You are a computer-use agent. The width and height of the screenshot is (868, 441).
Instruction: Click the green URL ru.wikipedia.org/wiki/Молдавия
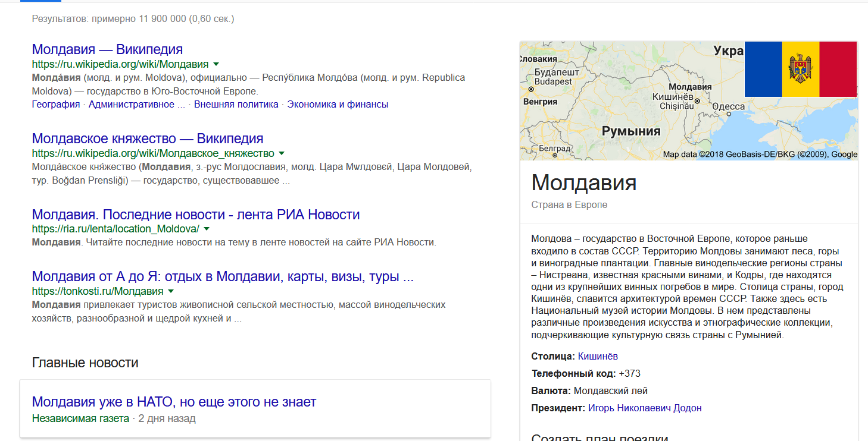(x=120, y=64)
